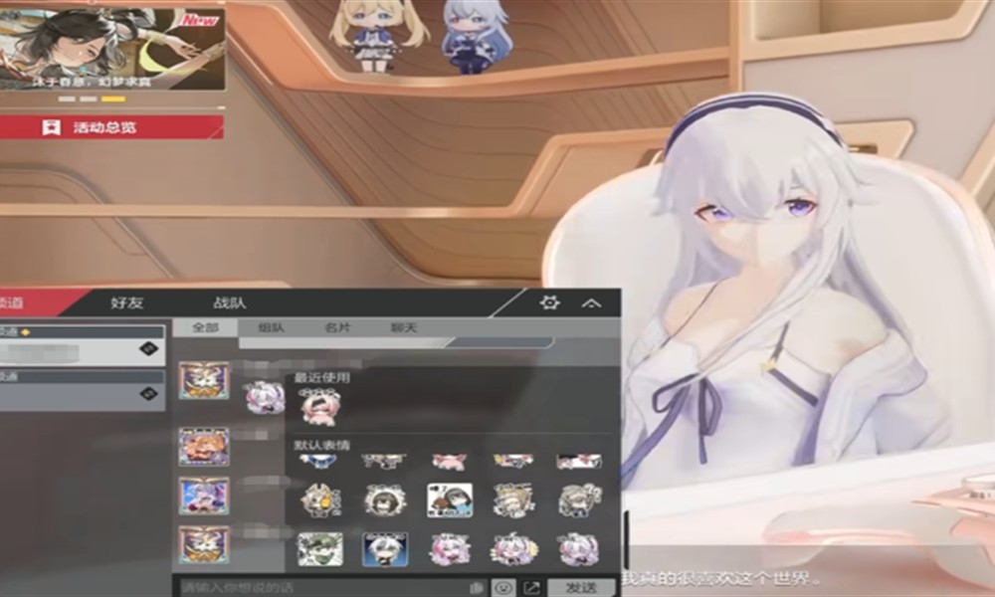Select the yellow banner page indicator

113,99
